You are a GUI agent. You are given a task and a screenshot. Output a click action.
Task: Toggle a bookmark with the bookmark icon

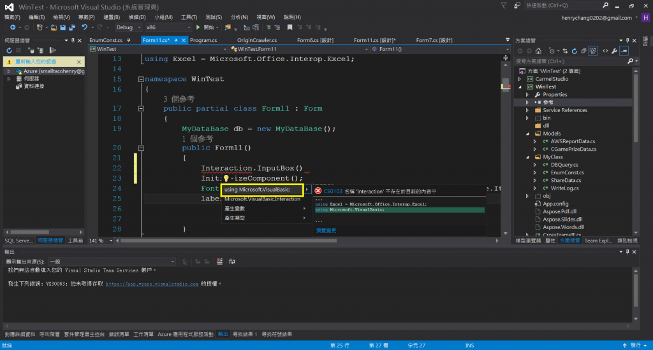[290, 27]
